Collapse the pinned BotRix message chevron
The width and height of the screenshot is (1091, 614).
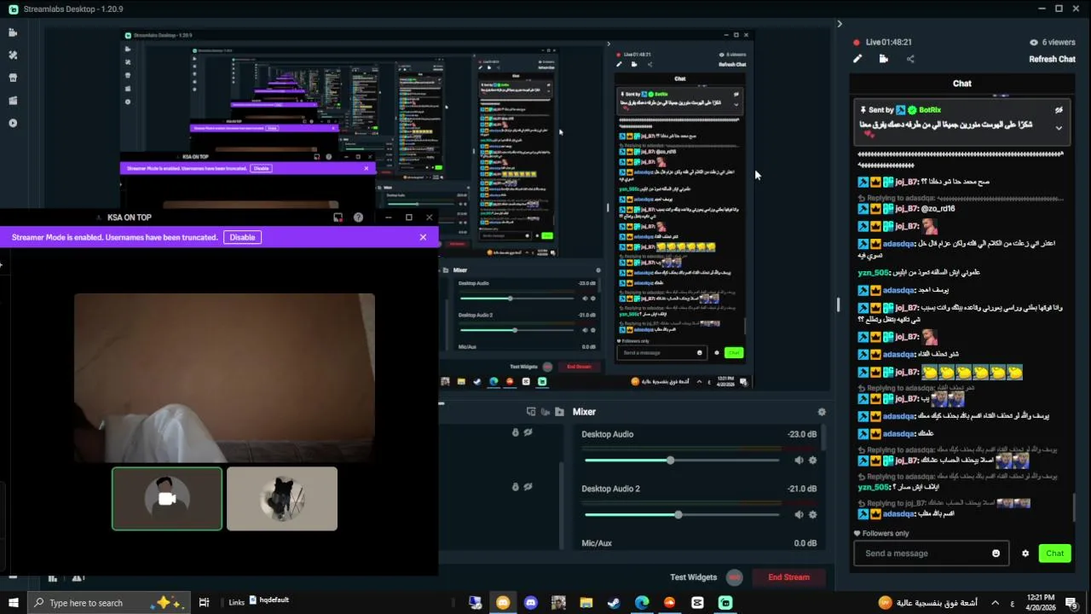[x=1059, y=128]
